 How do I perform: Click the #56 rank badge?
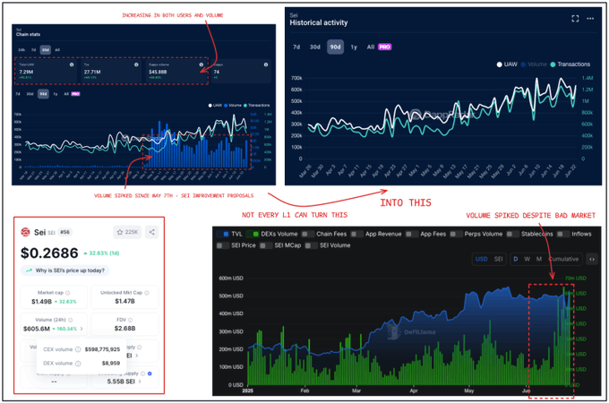(64, 232)
